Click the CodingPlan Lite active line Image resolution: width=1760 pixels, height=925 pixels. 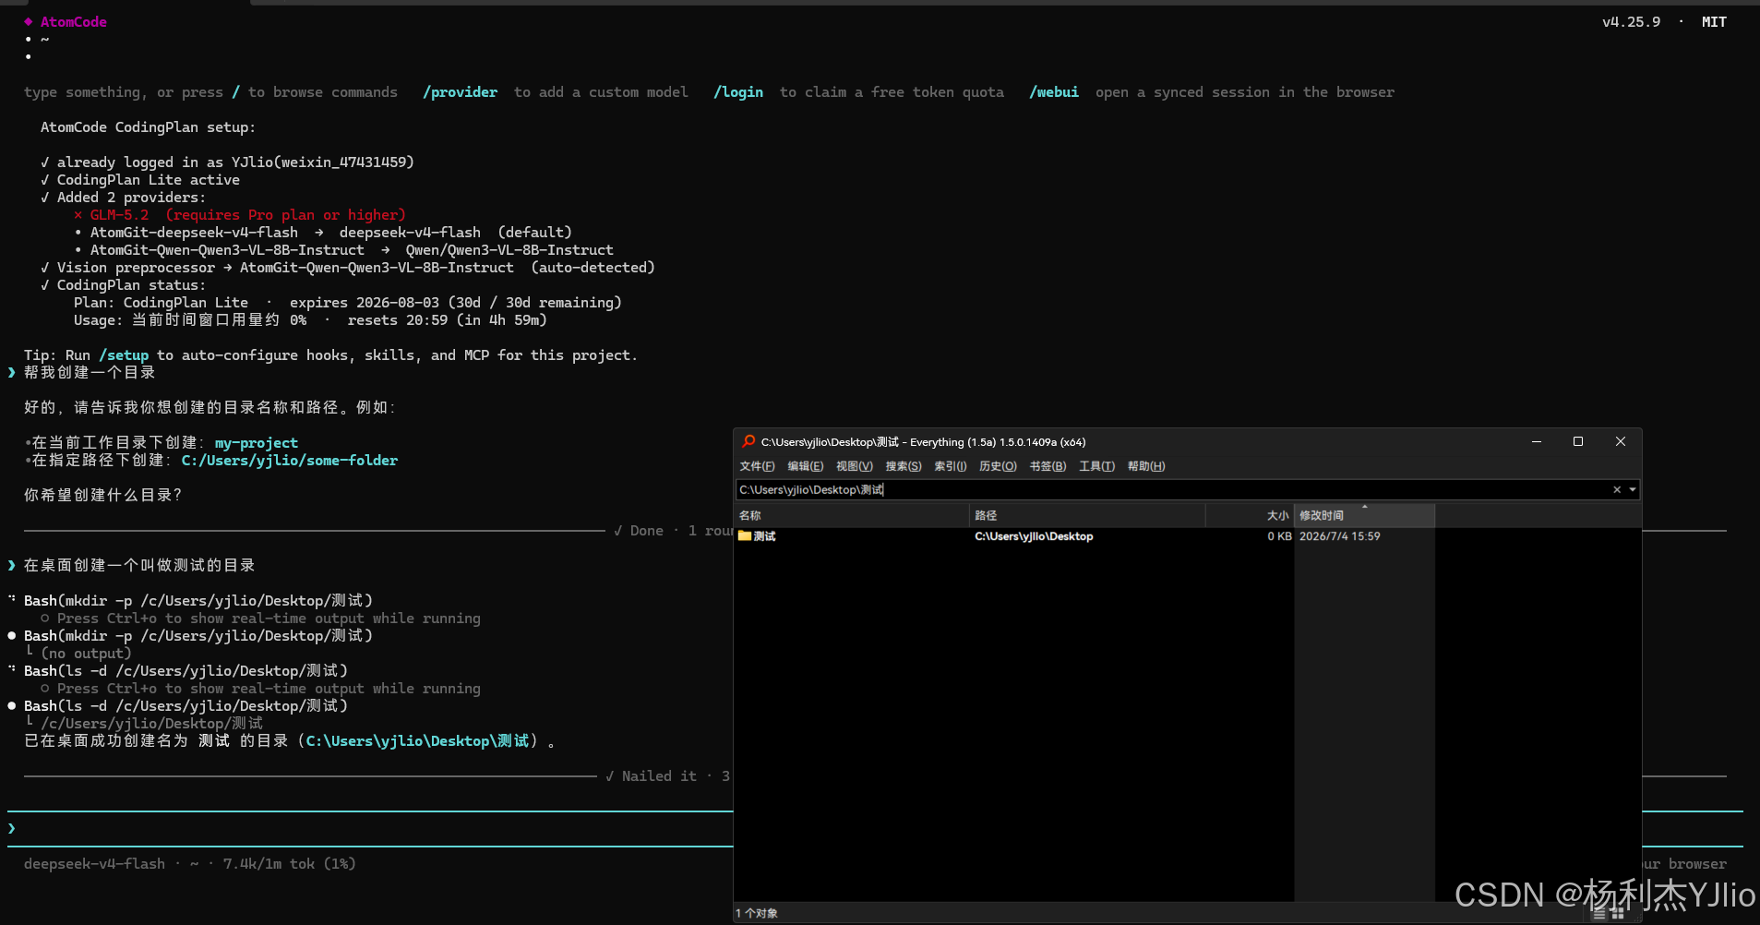point(140,180)
